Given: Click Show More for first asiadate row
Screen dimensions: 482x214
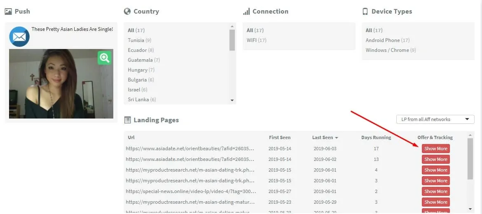Looking at the screenshot, I should coord(435,149).
